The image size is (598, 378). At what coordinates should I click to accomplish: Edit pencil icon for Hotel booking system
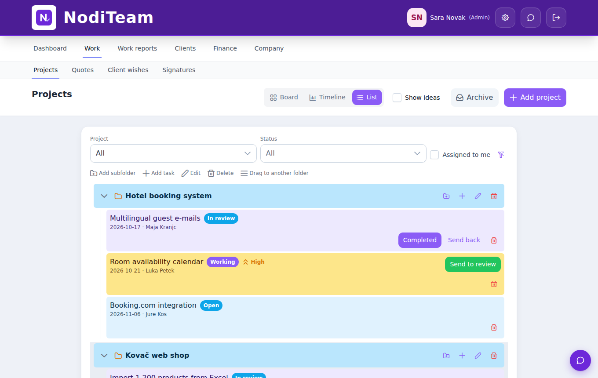478,196
